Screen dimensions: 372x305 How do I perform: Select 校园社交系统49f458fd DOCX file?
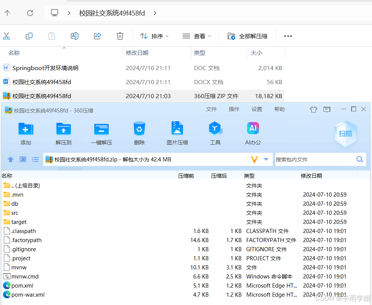[142, 82]
